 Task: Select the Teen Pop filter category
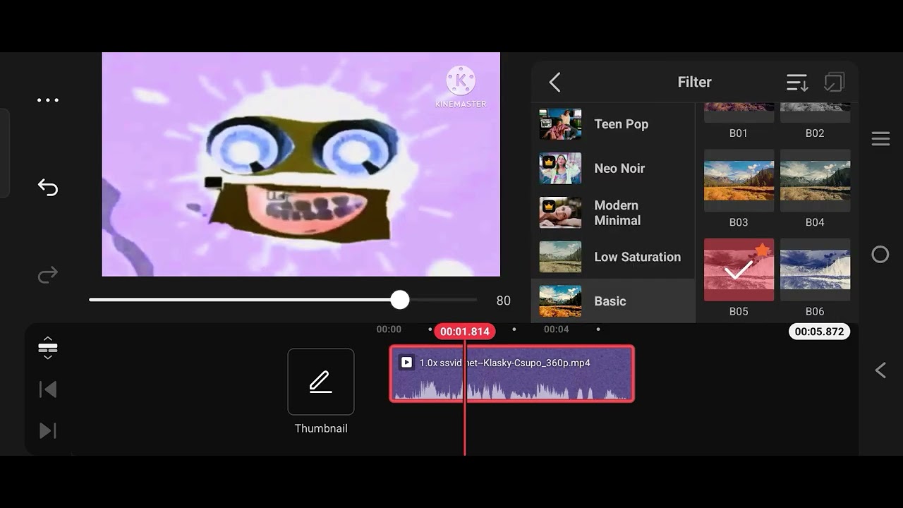pyautogui.click(x=612, y=124)
